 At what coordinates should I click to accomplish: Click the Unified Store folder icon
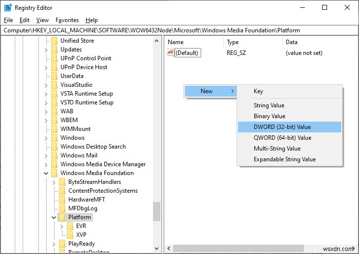(54, 41)
